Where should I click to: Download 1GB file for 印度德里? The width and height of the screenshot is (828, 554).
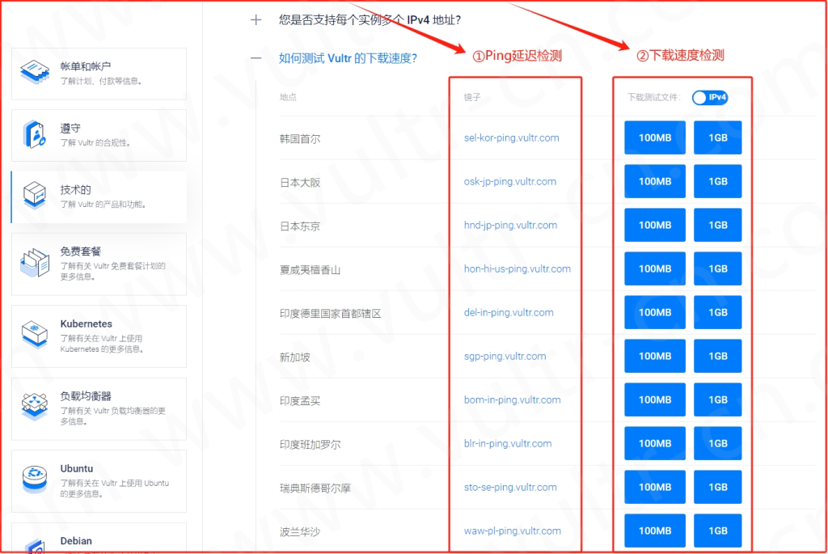[718, 313]
